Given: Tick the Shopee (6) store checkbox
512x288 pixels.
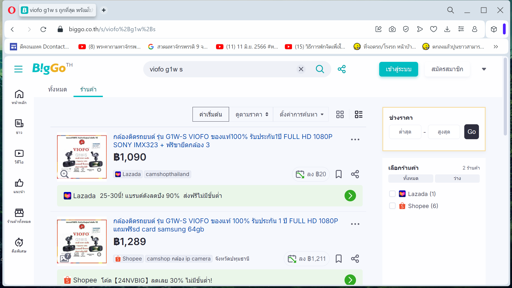Looking at the screenshot, I should click(x=392, y=206).
